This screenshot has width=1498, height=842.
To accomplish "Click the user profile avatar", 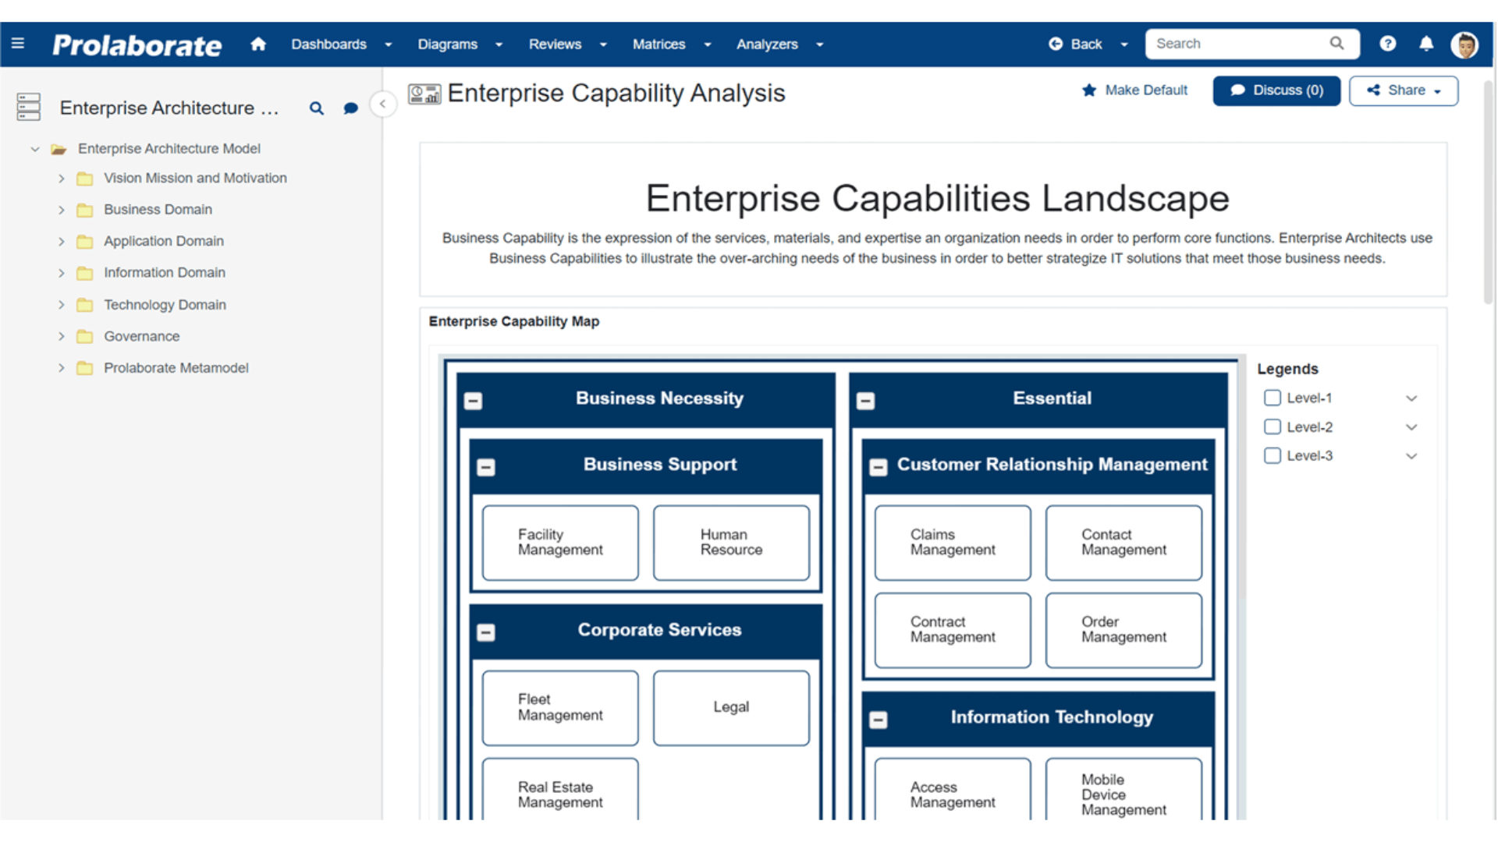I will 1465,44.
